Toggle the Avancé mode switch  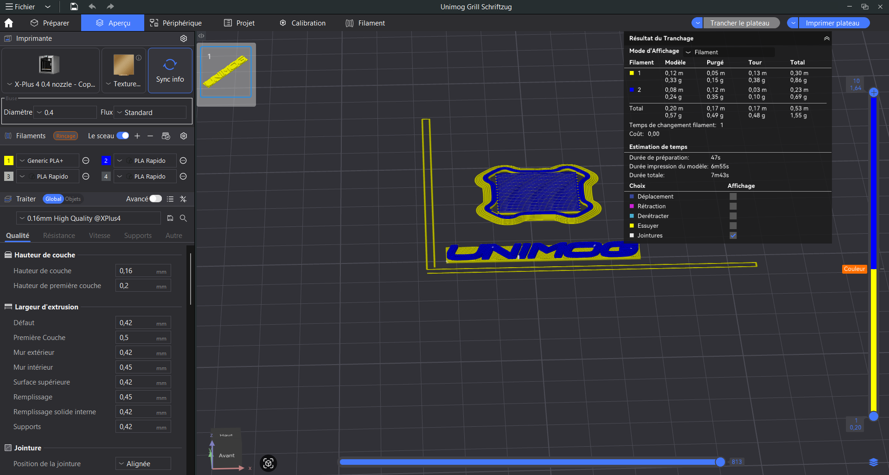pyautogui.click(x=155, y=199)
